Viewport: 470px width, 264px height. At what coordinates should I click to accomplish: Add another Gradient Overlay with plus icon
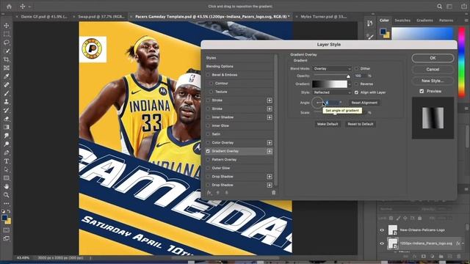pyautogui.click(x=270, y=151)
